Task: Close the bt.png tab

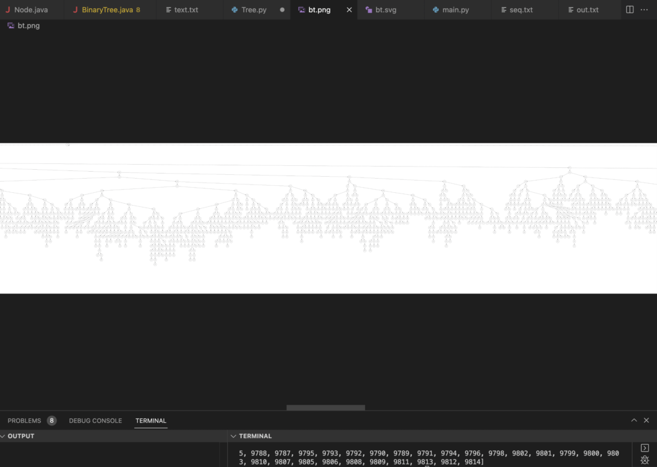Action: coord(349,10)
